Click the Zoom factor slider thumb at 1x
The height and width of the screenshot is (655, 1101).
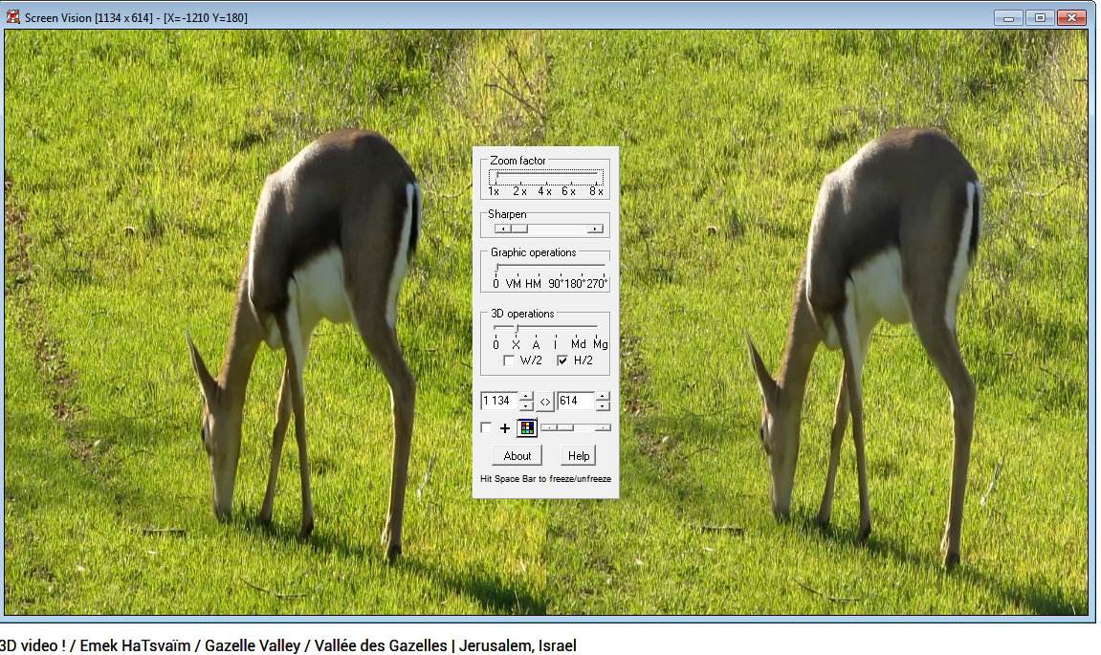click(x=496, y=176)
